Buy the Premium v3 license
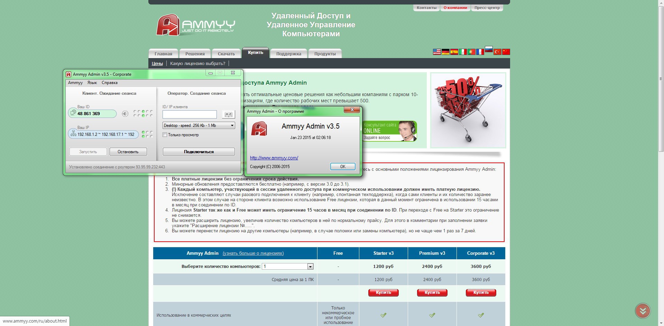The image size is (664, 326). tap(432, 293)
